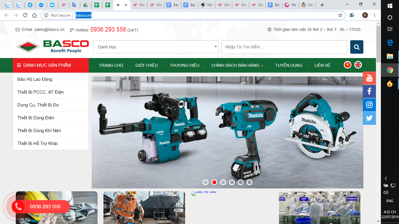
Task: Open volume control in system tray
Action: click(386, 192)
